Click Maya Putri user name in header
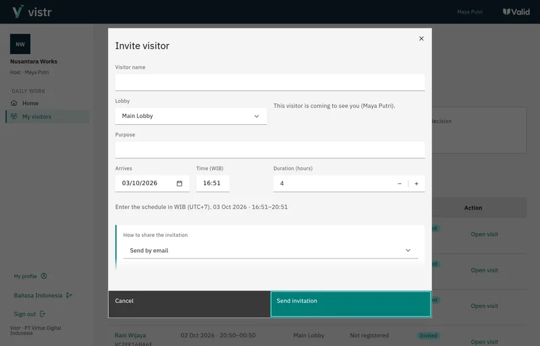This screenshot has width=540, height=346. pyautogui.click(x=469, y=11)
